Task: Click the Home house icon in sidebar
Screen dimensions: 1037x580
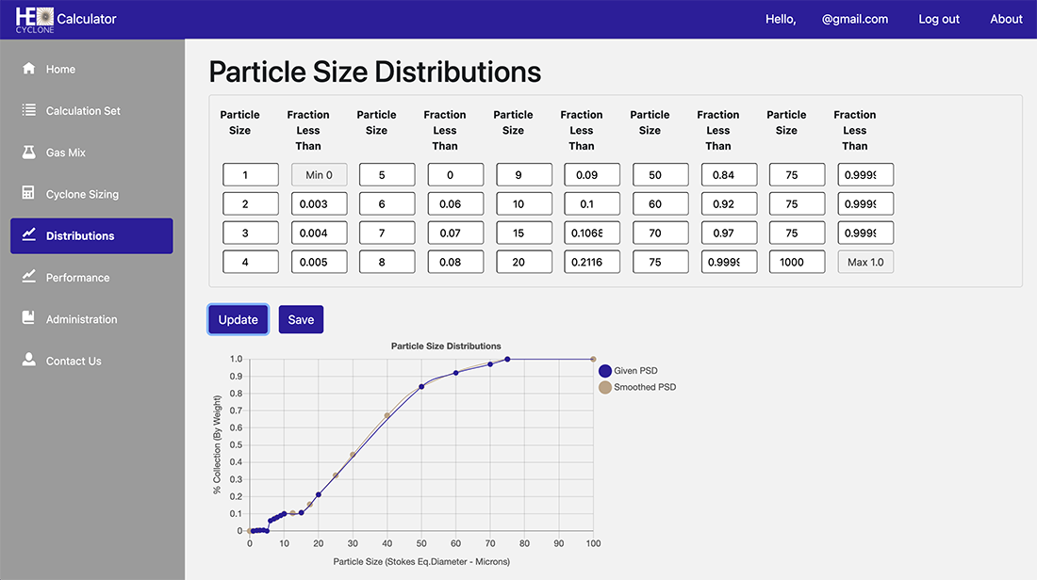Action: tap(28, 69)
